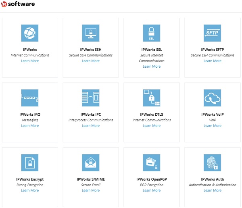Open the IPWorks globe icon
The height and width of the screenshot is (208, 242).
[x=30, y=33]
